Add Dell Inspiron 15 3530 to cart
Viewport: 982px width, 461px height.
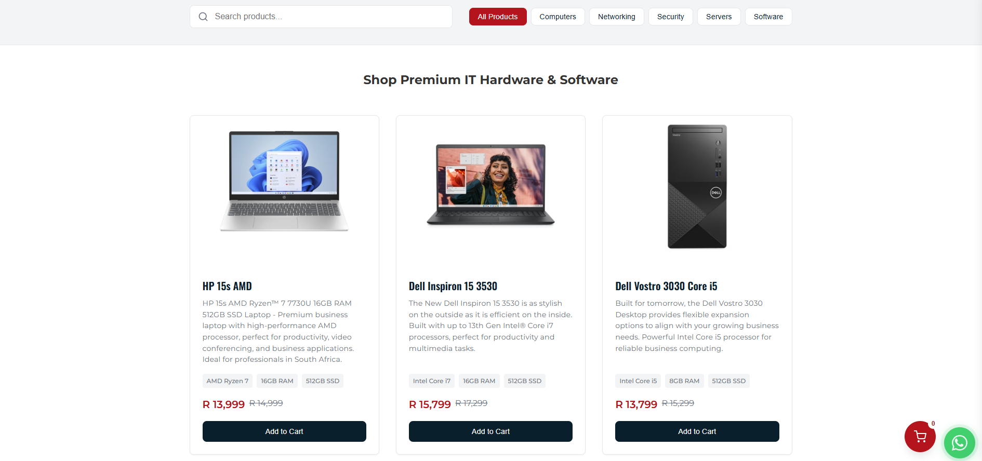coord(490,431)
